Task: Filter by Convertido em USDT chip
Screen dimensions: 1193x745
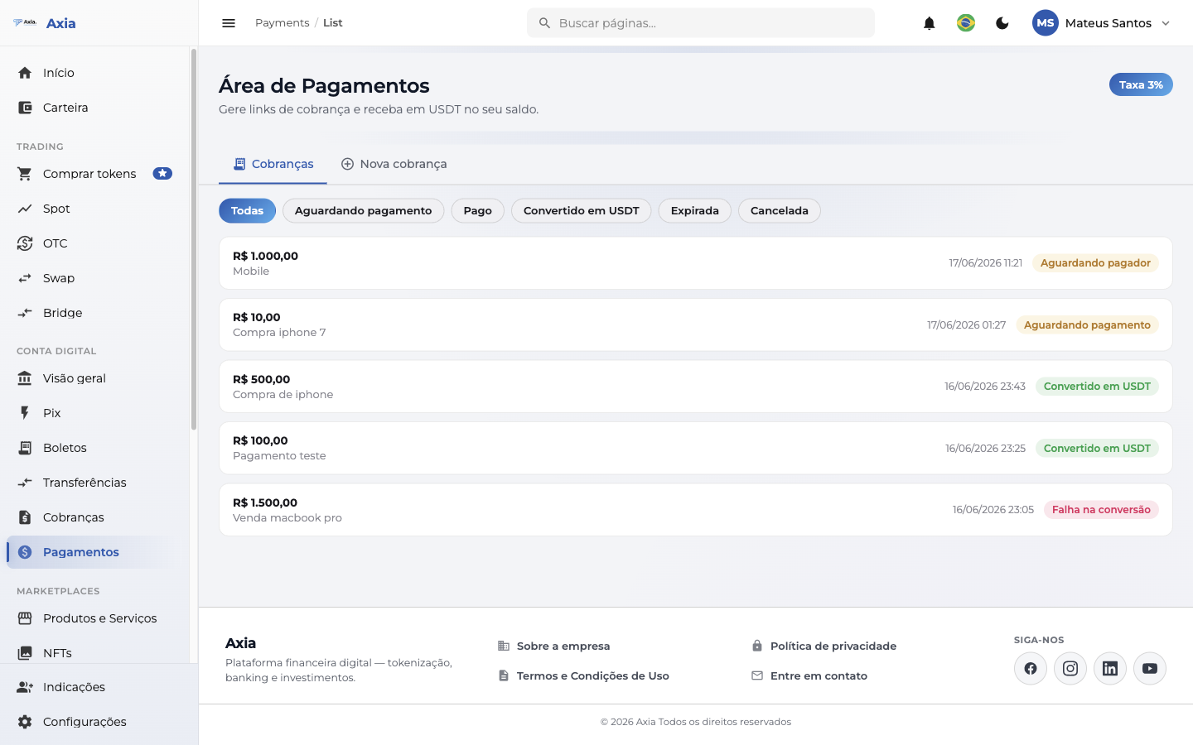Action: click(582, 211)
